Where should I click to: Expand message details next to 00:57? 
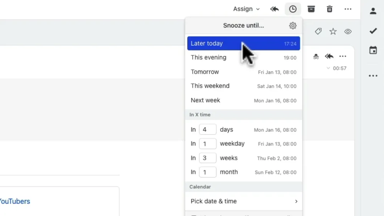(328, 68)
